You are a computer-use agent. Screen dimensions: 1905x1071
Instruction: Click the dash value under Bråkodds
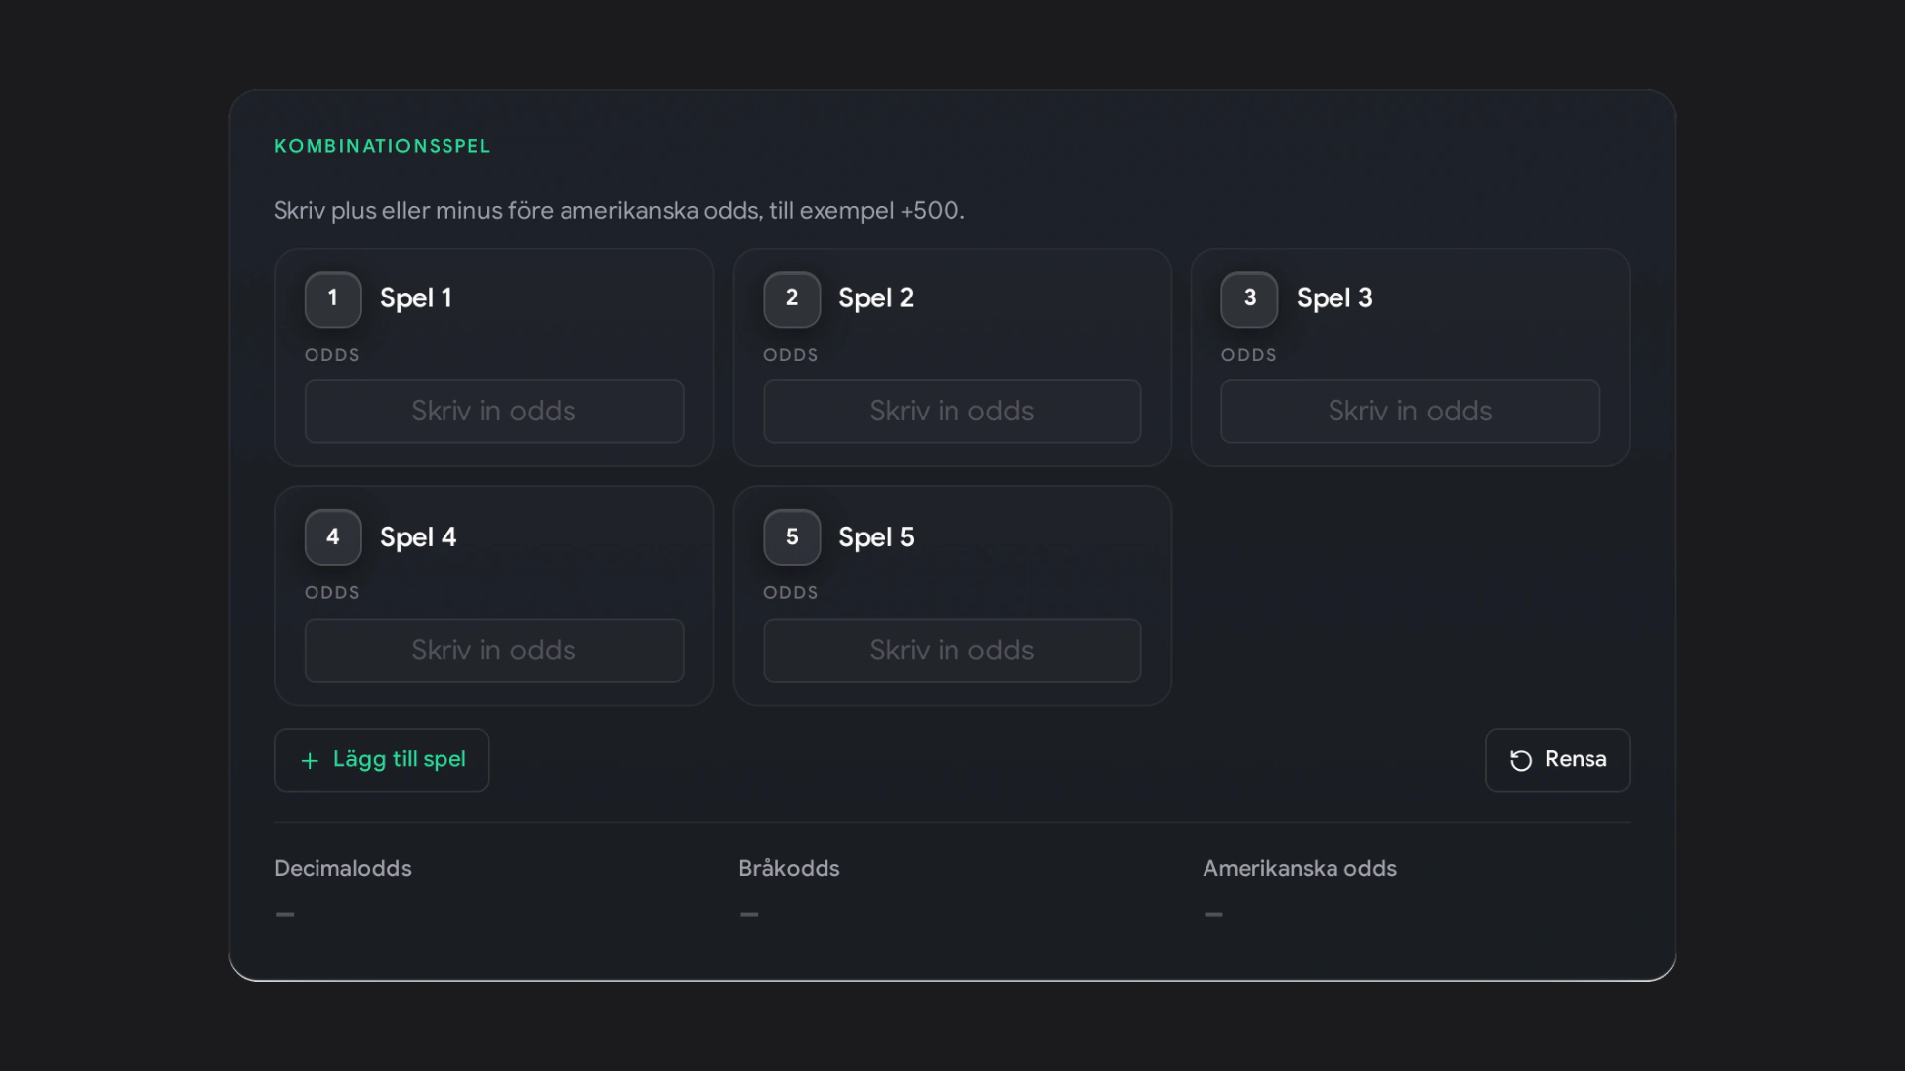749,914
